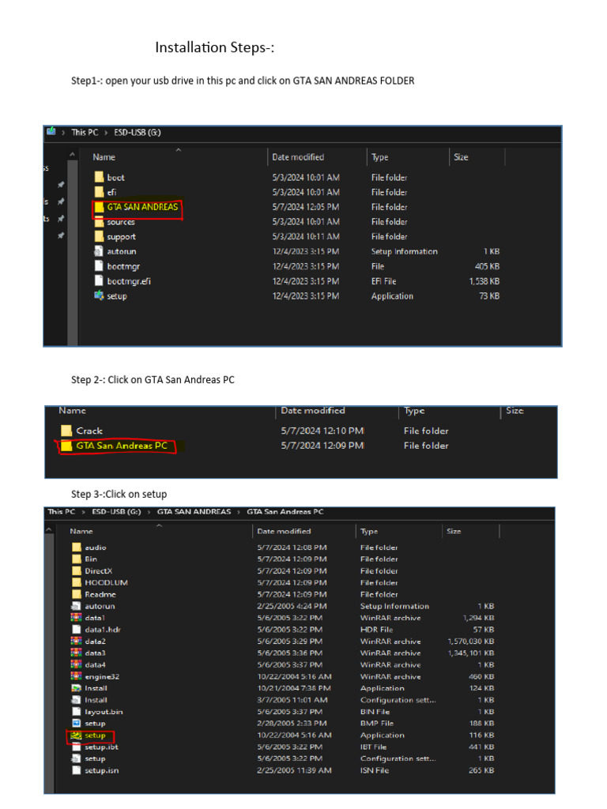The image size is (607, 809).
Task: Select the bootmgr.efi file icon
Action: [x=99, y=280]
